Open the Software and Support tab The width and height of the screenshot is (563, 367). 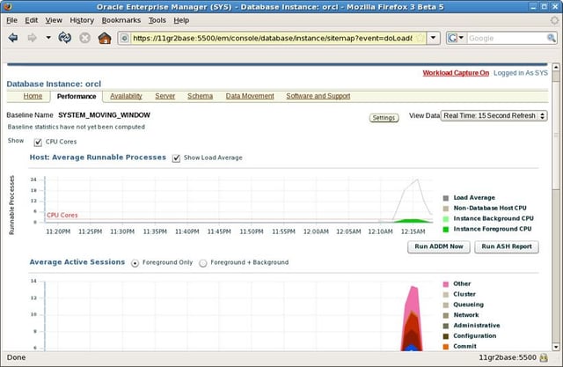point(318,96)
